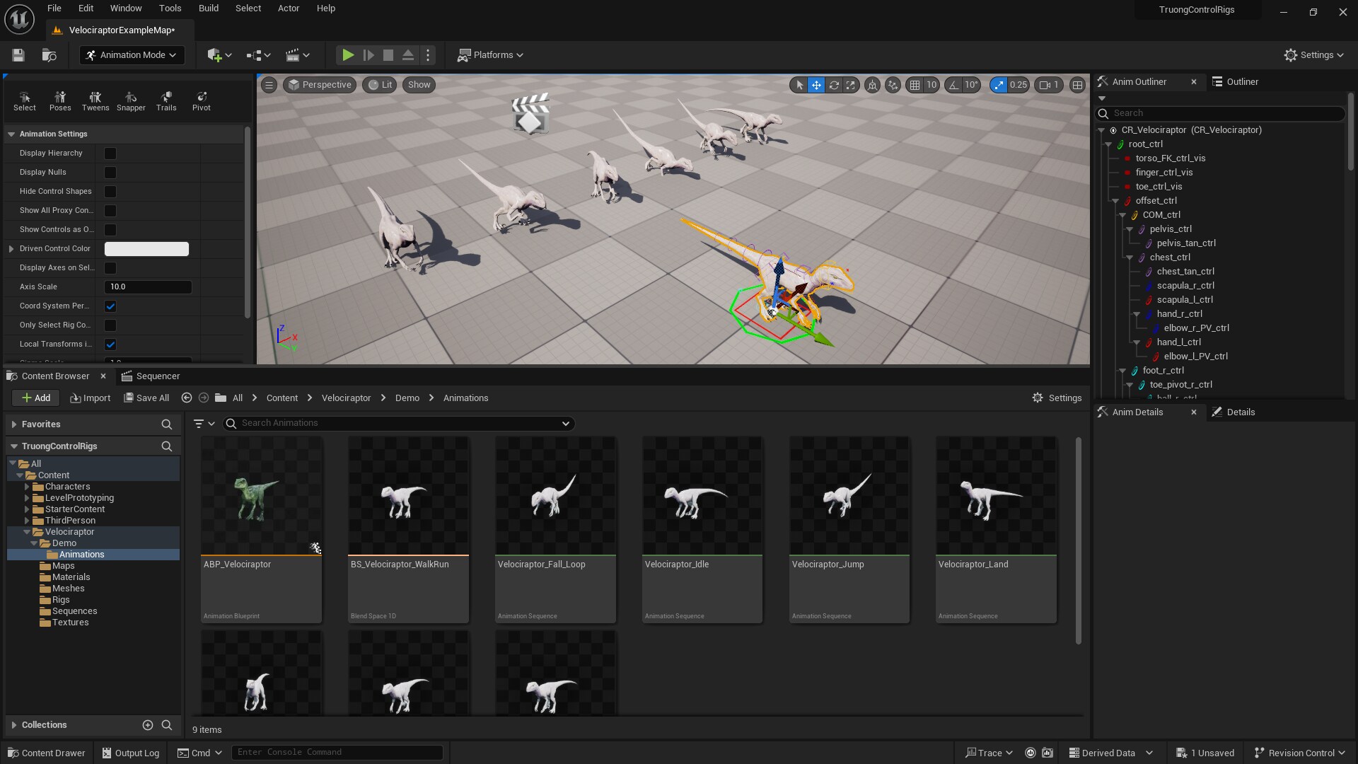Click the Driven Control Color swatch
The width and height of the screenshot is (1358, 764).
[146, 248]
